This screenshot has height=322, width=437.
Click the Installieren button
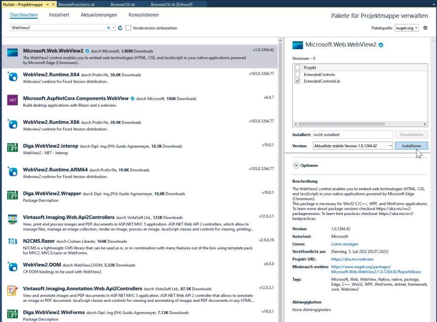pos(411,146)
